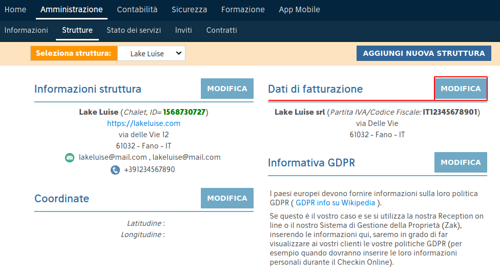Open GDPR info su Wikipedia link

[335, 203]
